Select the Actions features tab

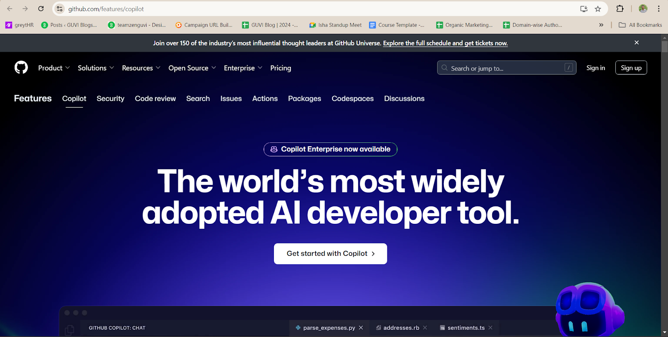point(265,99)
